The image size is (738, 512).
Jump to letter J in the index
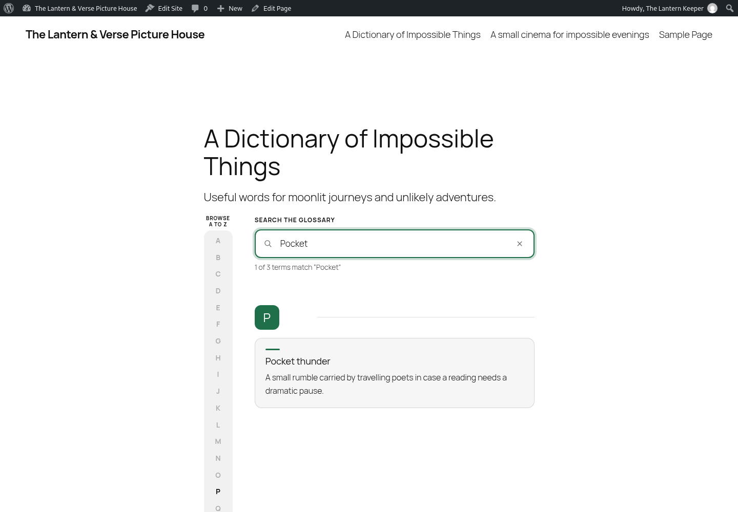click(x=218, y=391)
